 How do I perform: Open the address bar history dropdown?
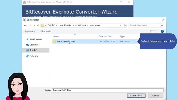click(x=121, y=26)
